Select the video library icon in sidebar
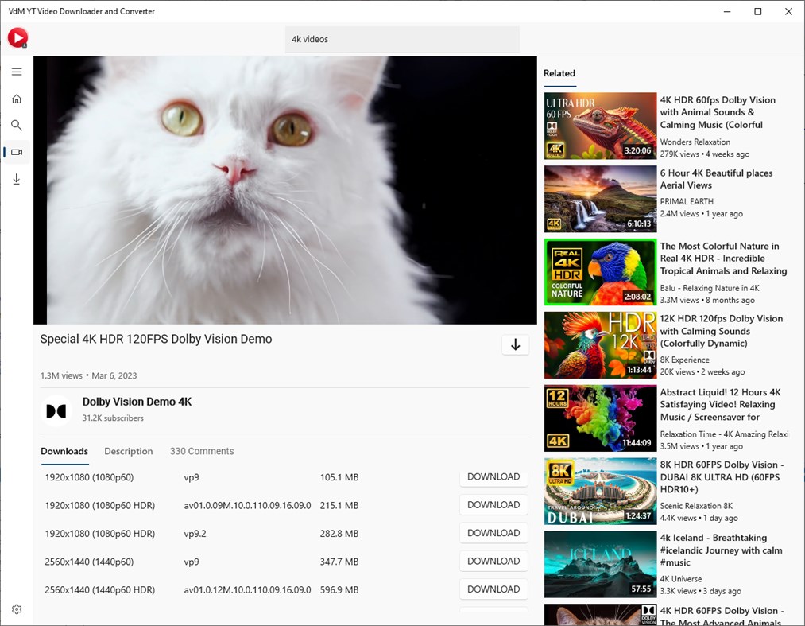The width and height of the screenshot is (805, 626). (x=16, y=151)
